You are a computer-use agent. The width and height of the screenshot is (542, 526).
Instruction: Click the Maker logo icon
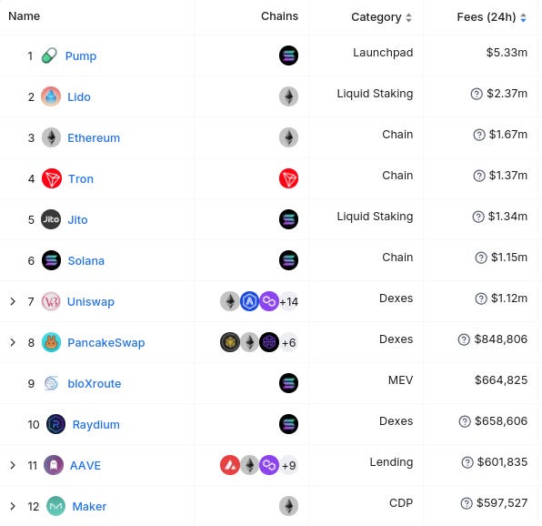[56, 506]
